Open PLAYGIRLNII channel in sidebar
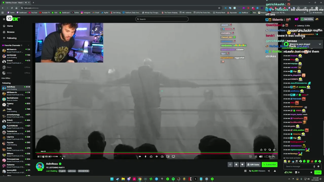Image resolution: width=324 pixels, height=182 pixels. click(x=16, y=127)
